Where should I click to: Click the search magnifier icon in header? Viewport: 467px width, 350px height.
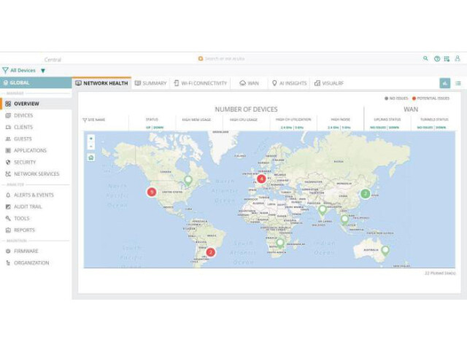(425, 58)
